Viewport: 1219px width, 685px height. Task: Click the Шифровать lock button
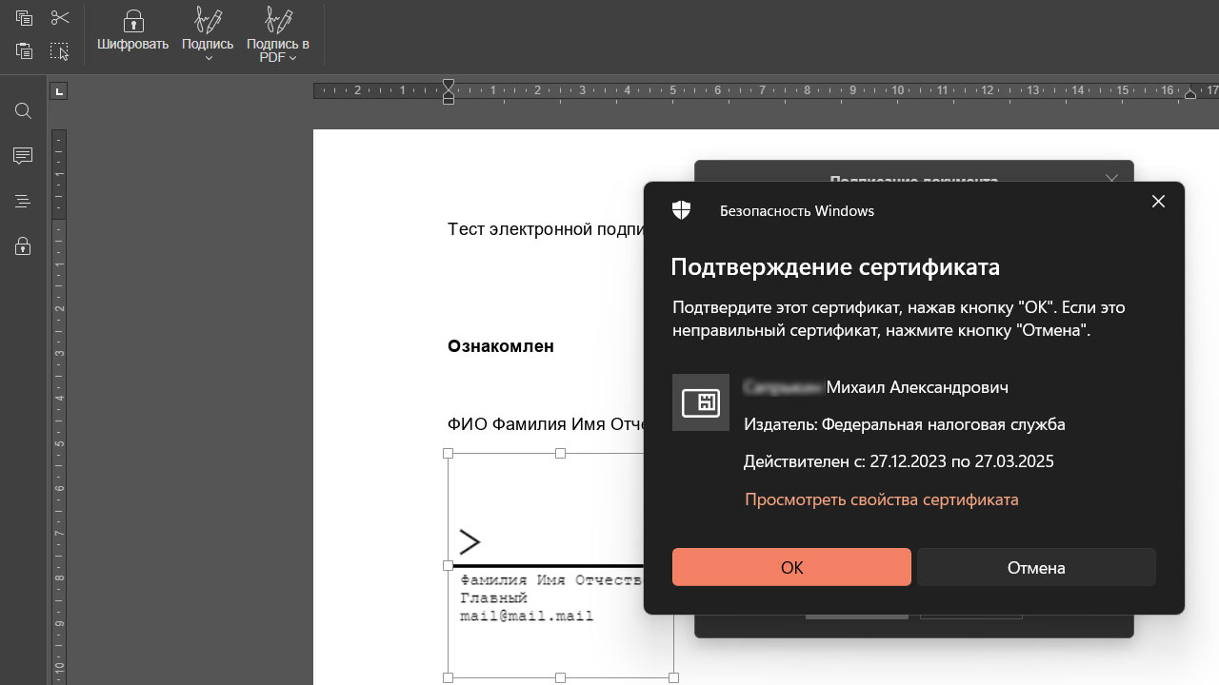pos(132,29)
